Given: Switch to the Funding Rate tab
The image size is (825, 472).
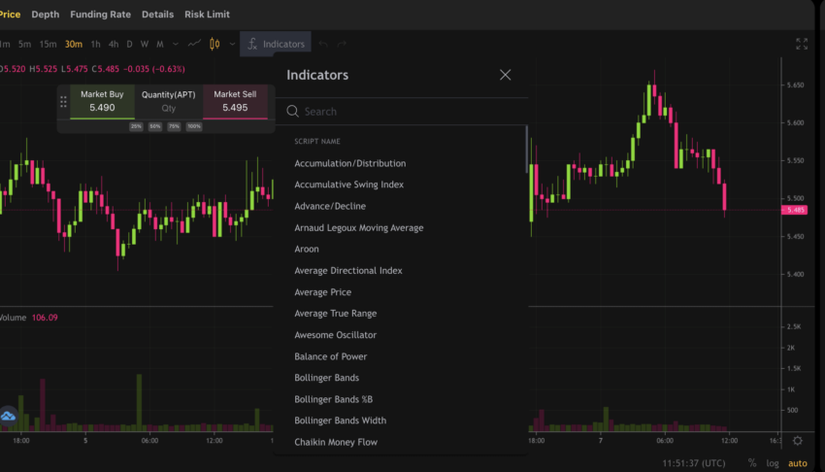Looking at the screenshot, I should click(x=101, y=15).
